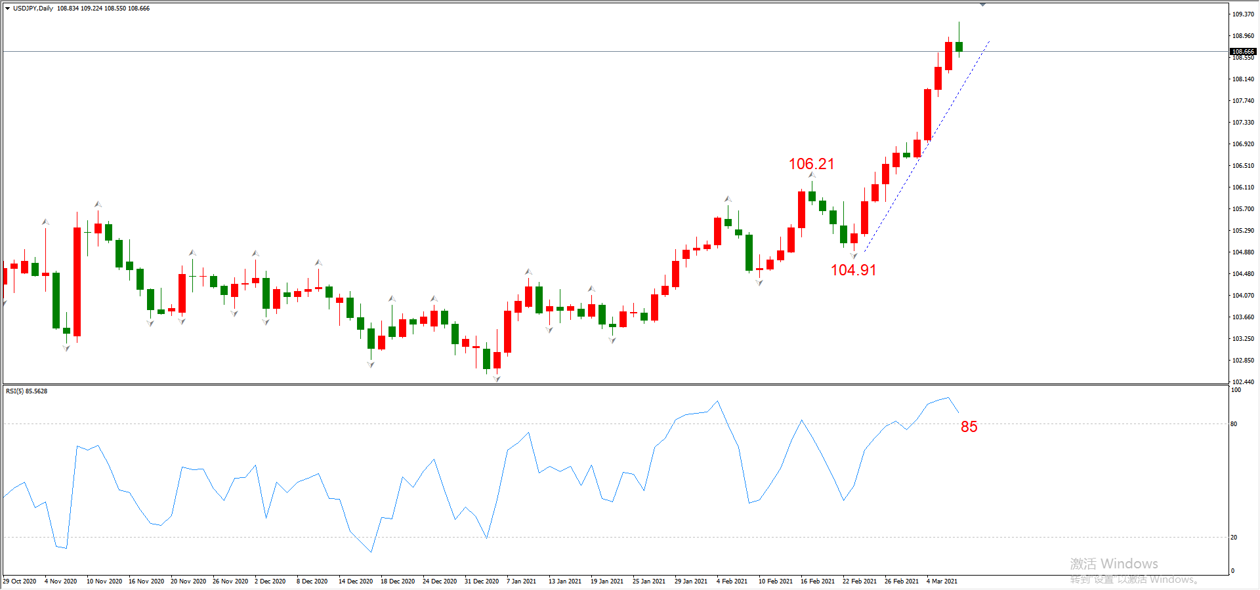Click the 20 Nov 2020 date label

coord(188,581)
